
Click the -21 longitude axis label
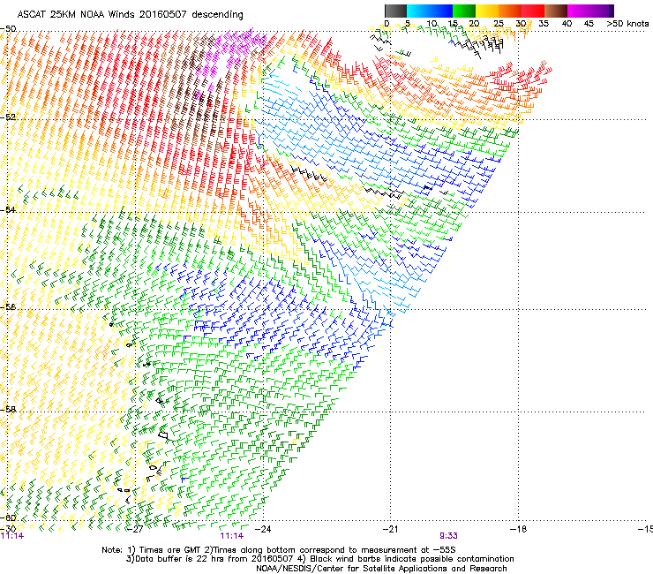(390, 529)
